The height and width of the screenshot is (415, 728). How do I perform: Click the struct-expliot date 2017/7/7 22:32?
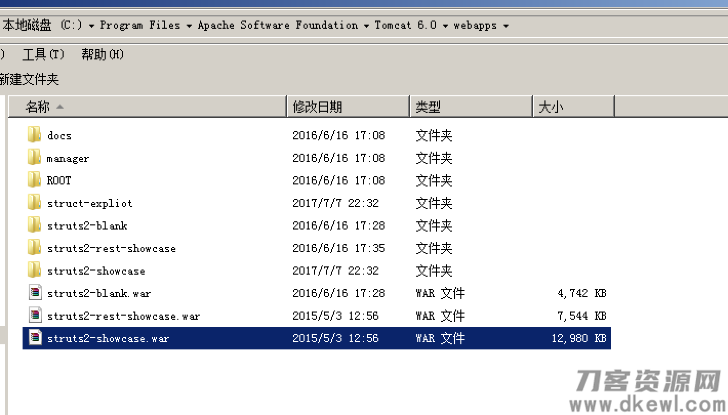(336, 203)
